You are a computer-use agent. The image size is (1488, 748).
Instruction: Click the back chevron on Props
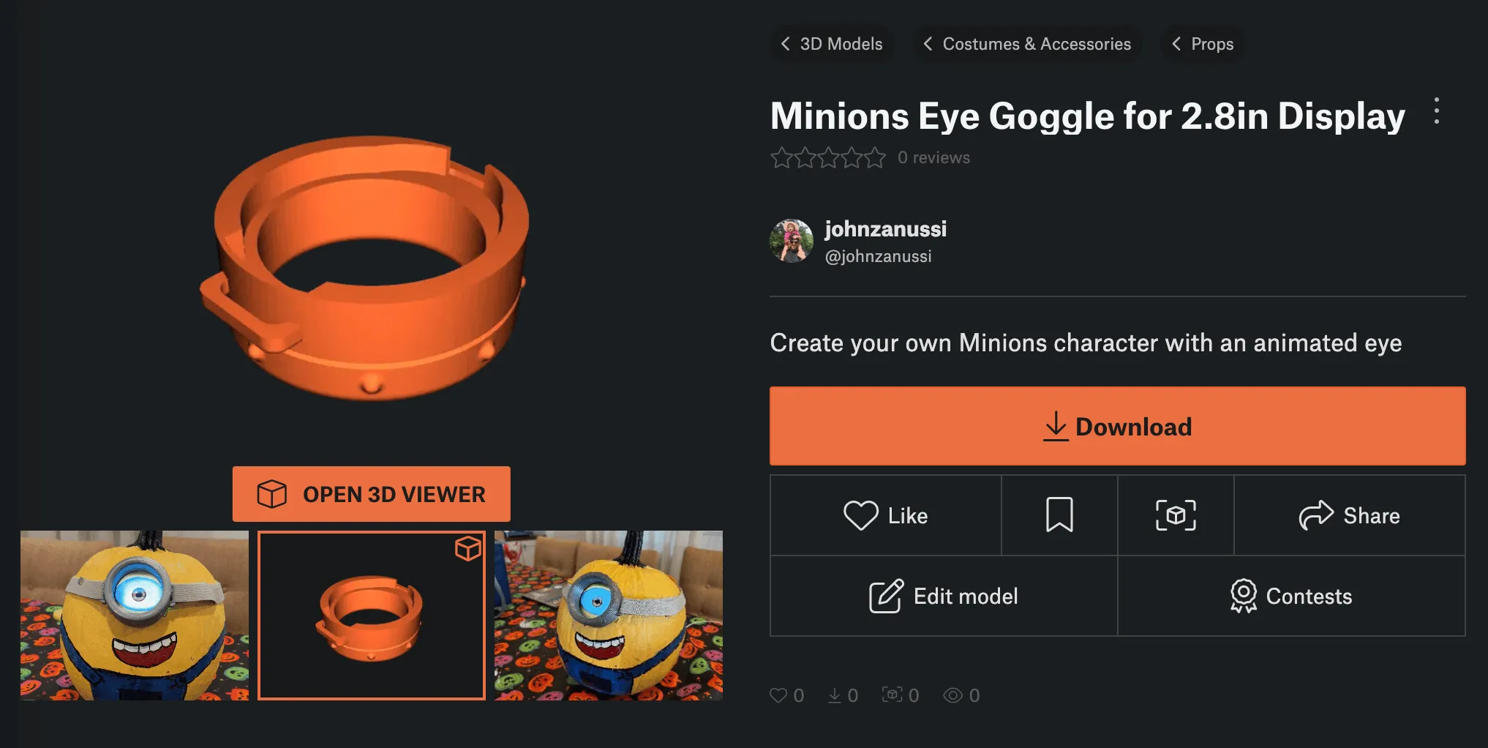click(x=1176, y=44)
